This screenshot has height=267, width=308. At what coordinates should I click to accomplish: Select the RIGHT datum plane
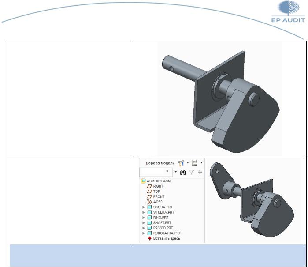click(x=155, y=186)
